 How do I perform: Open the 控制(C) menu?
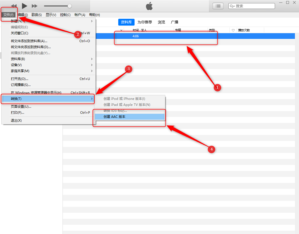point(65,15)
